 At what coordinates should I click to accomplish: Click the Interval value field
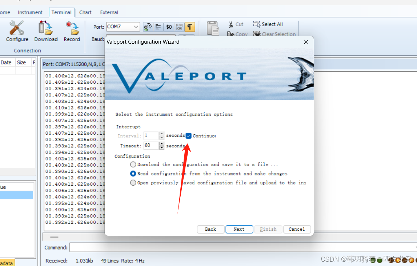tap(151, 135)
